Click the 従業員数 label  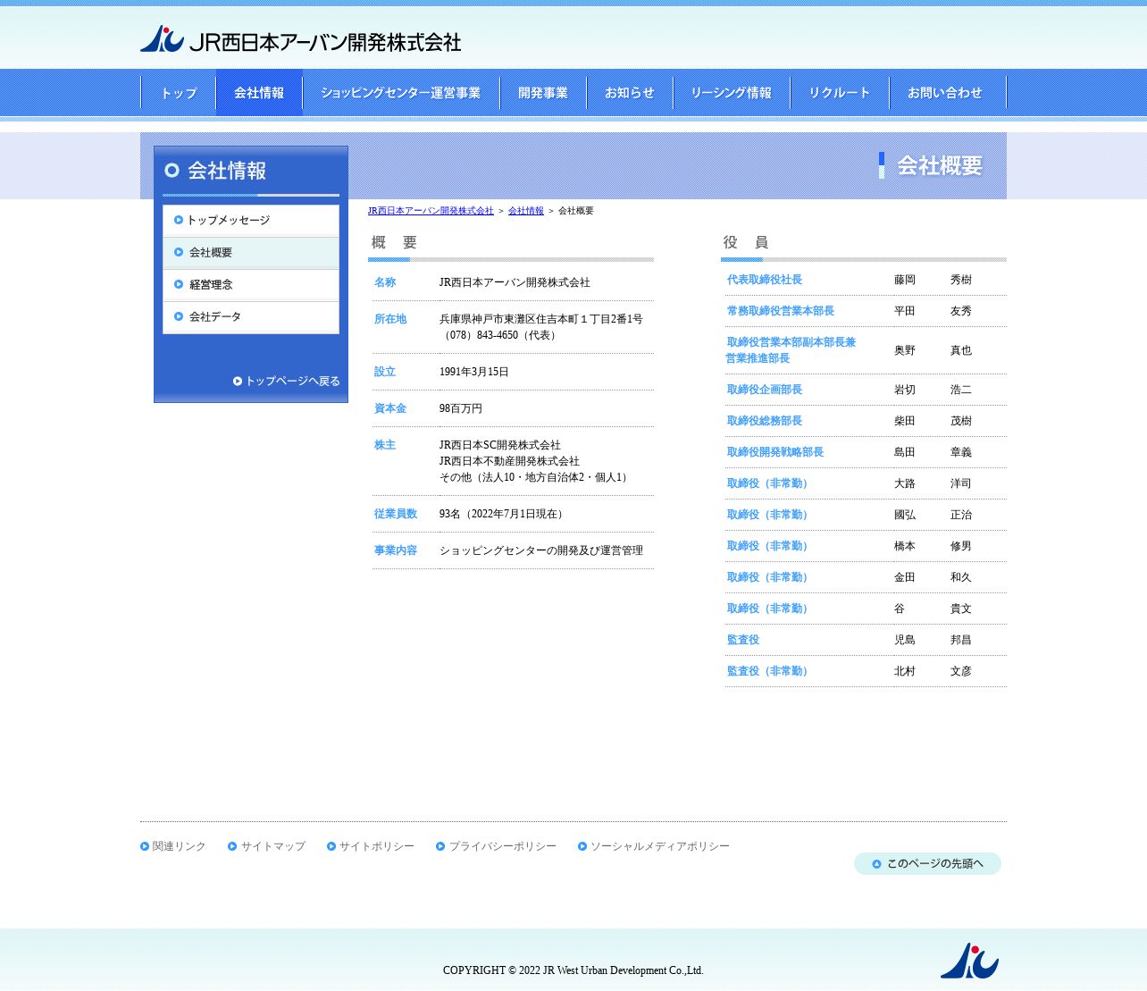point(396,514)
